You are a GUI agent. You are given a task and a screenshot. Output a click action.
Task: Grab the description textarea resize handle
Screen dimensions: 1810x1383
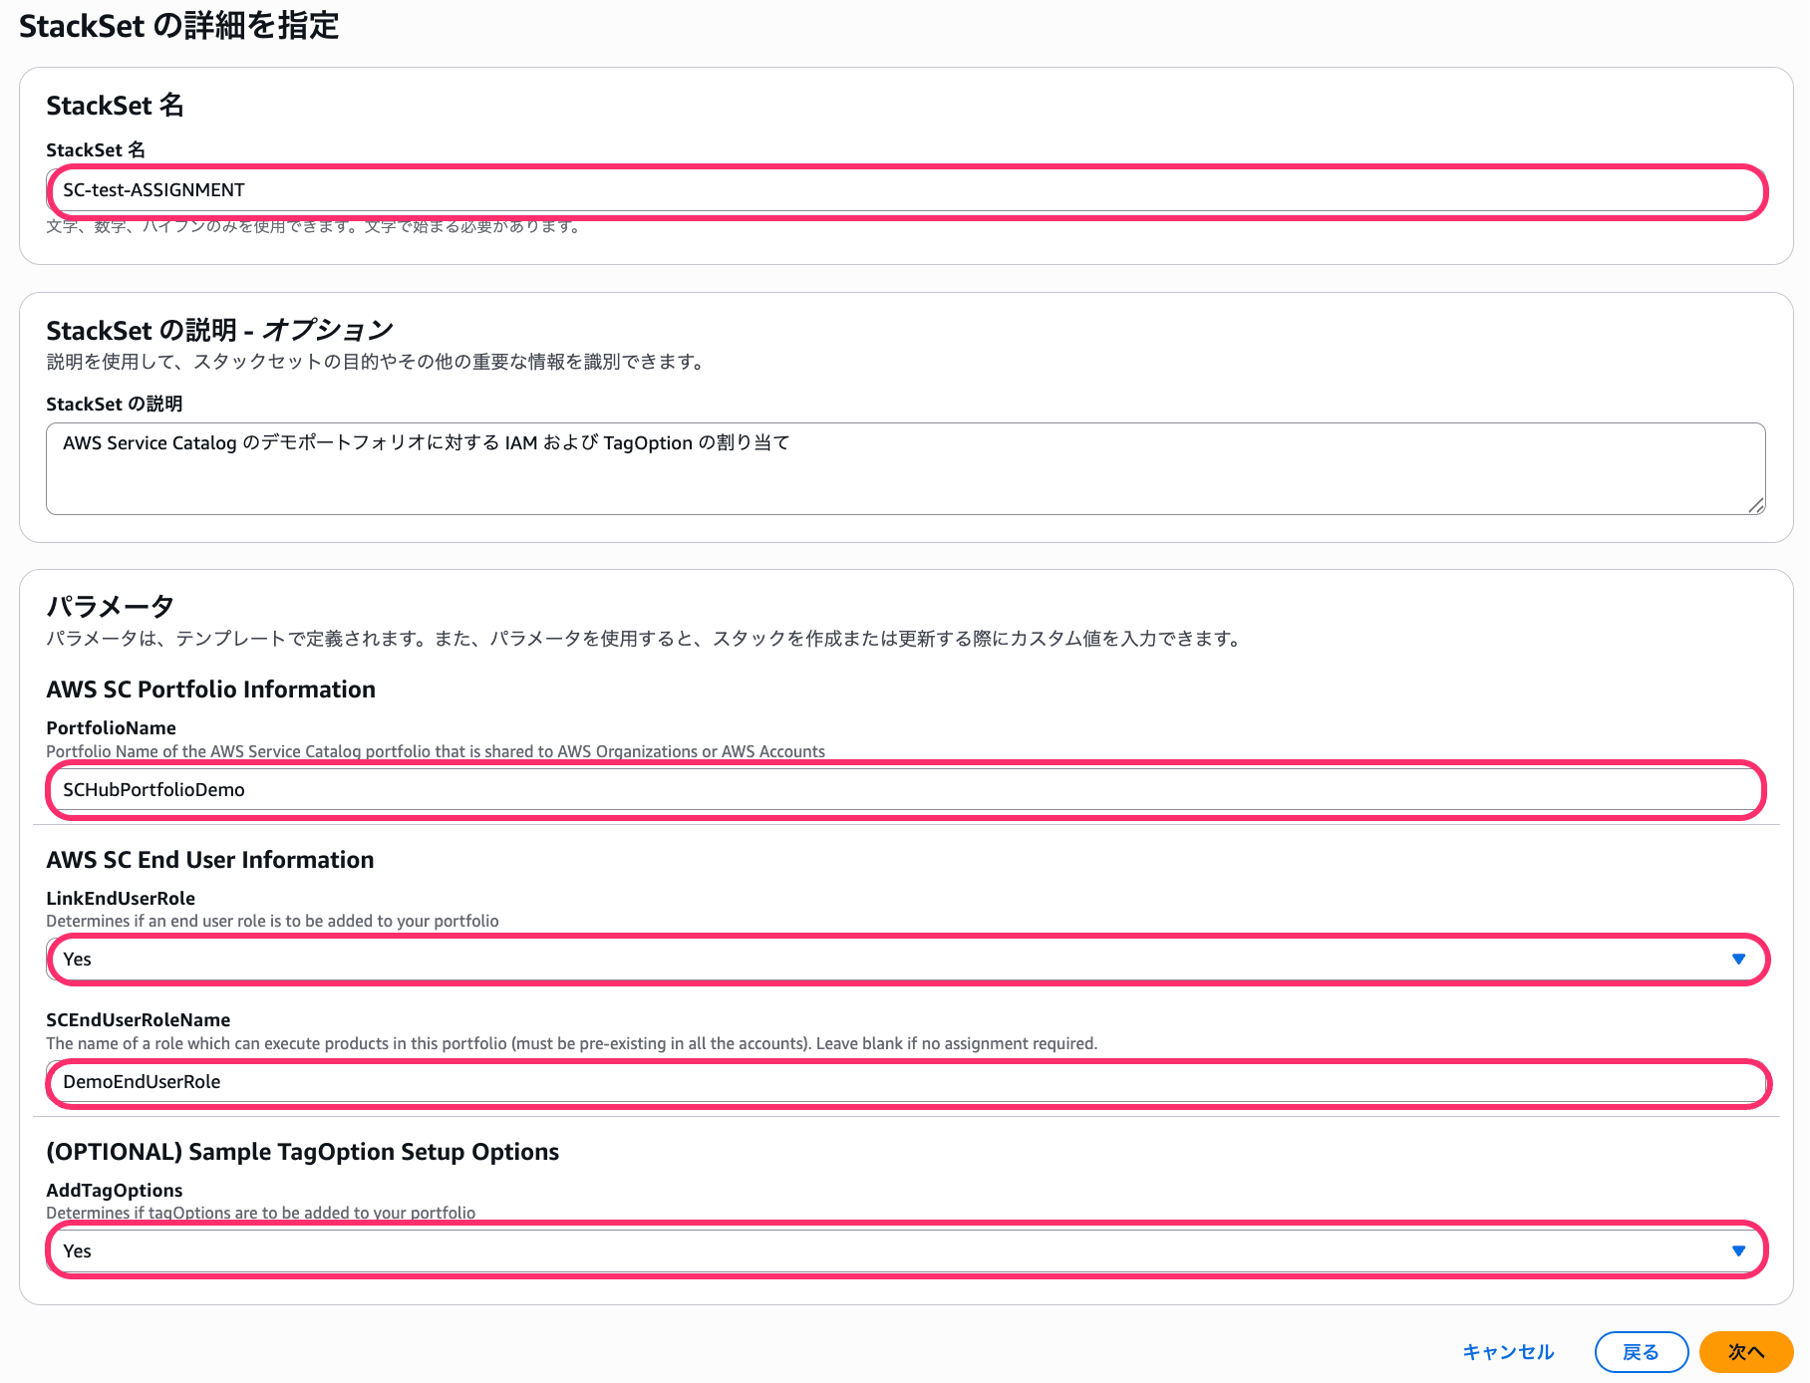tap(1756, 506)
